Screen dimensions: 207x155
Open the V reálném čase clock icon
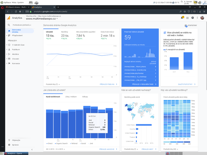[x=9, y=45]
